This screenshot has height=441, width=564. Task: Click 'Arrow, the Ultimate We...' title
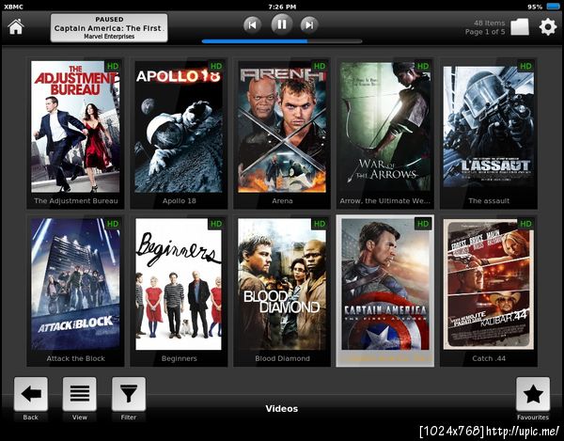[x=385, y=200]
